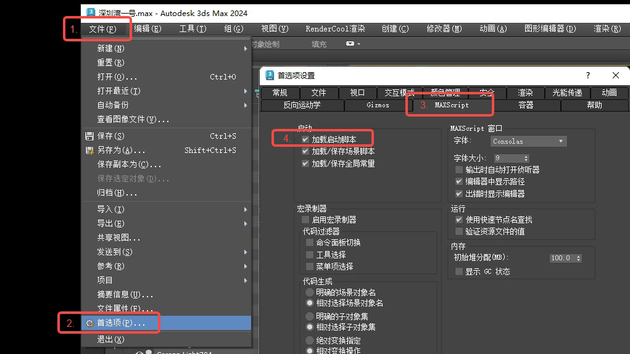This screenshot has height=354, width=630.
Task: Open the 组(G) menu
Action: tap(234, 29)
